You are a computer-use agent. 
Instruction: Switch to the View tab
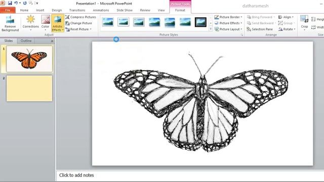pyautogui.click(x=161, y=10)
